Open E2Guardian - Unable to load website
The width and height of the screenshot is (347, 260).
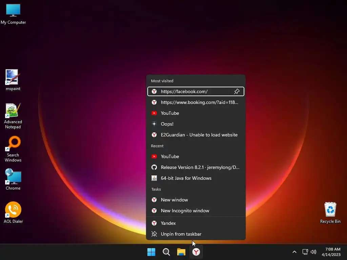196,135
